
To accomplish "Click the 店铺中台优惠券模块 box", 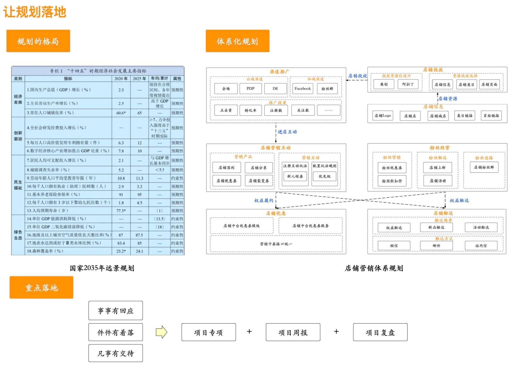I will (241, 226).
